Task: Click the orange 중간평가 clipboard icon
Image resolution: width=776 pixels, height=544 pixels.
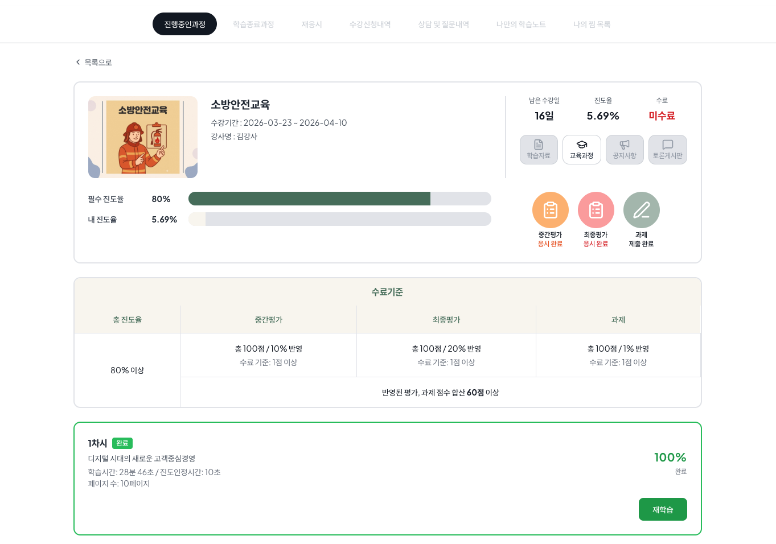Action: tap(550, 210)
